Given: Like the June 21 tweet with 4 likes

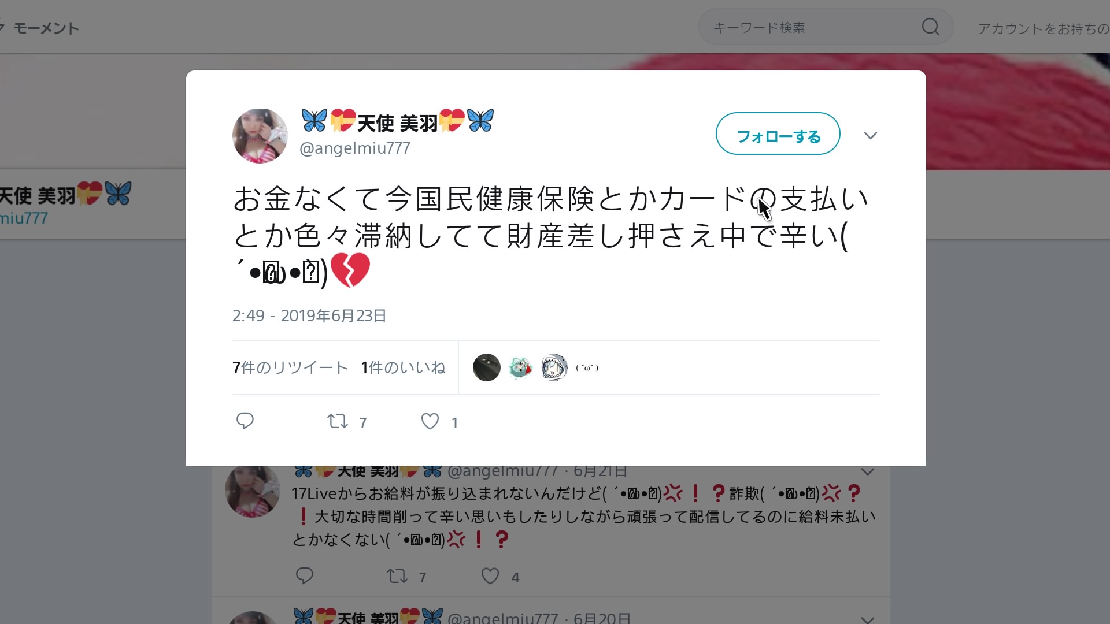Looking at the screenshot, I should (x=490, y=575).
